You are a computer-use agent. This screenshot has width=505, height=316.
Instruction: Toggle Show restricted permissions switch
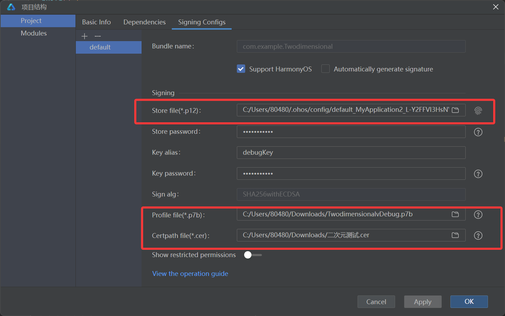tap(253, 255)
